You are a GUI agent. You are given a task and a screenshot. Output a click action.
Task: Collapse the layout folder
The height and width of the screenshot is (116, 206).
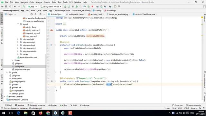point(18,24)
